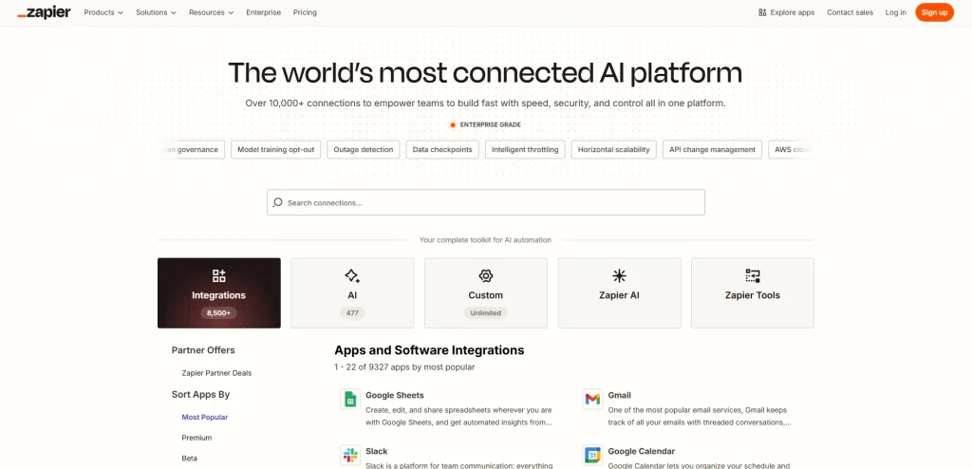
Task: Click the 1 - 22 of 9327 apps text
Action: pyautogui.click(x=404, y=367)
